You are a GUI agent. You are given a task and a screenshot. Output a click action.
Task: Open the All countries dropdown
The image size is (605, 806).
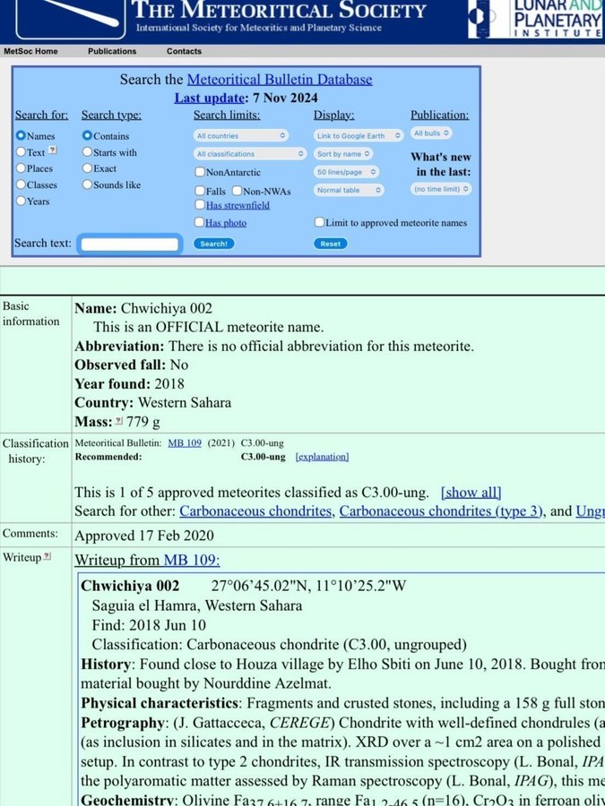(x=241, y=135)
